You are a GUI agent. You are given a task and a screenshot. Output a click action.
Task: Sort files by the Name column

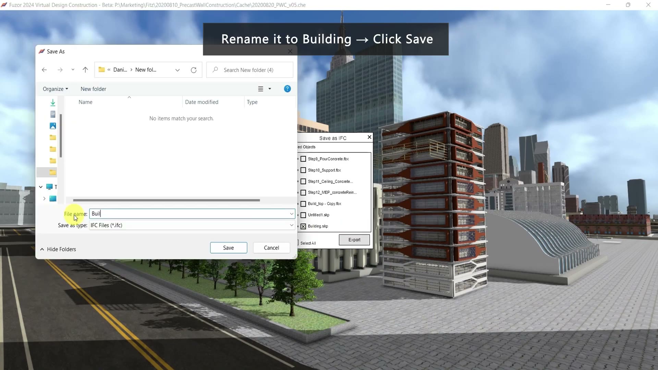coord(85,102)
